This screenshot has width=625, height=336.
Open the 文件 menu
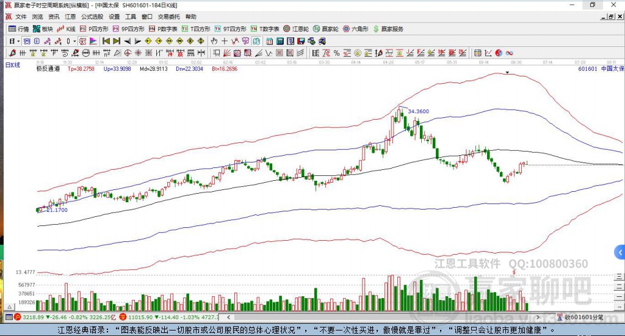point(21,16)
